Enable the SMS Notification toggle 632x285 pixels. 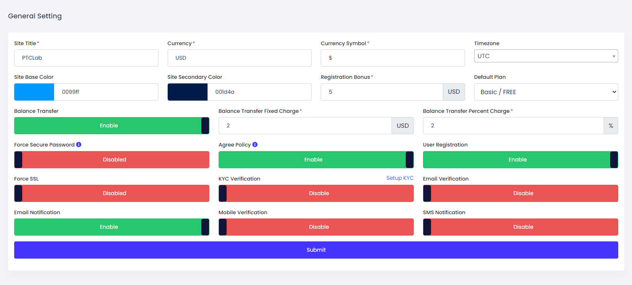click(520, 227)
